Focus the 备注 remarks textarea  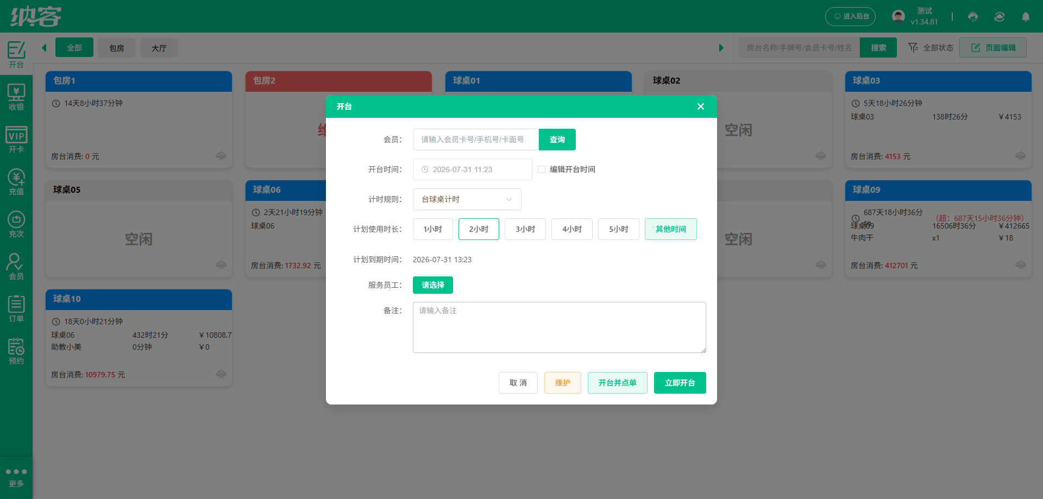point(560,327)
